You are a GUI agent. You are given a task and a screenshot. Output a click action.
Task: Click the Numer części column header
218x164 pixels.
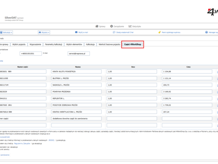point(23,67)
